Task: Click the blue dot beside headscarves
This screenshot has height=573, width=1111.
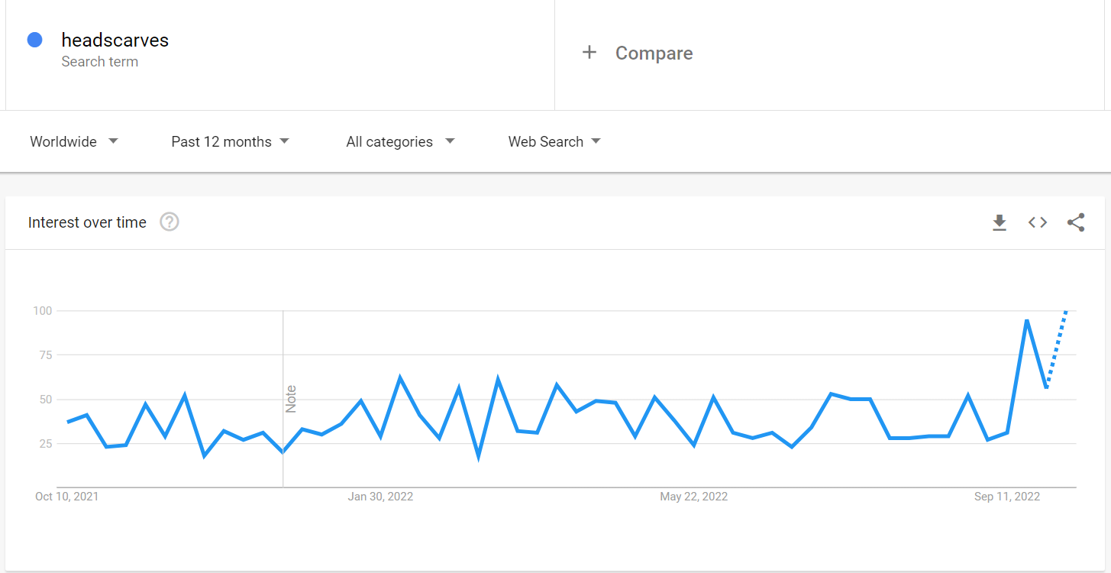Action: point(34,40)
